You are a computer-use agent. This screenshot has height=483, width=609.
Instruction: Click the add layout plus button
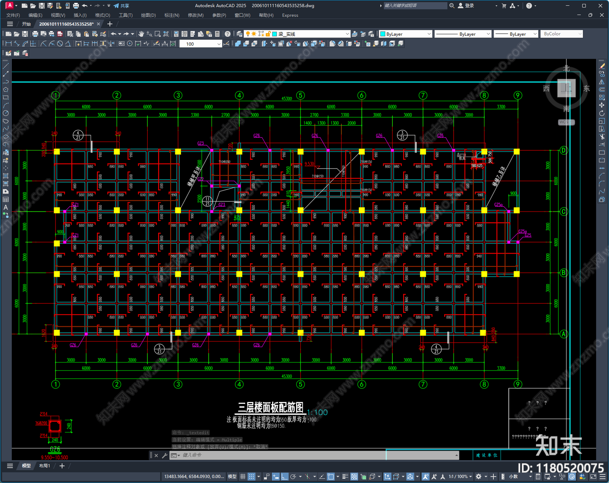pyautogui.click(x=62, y=466)
